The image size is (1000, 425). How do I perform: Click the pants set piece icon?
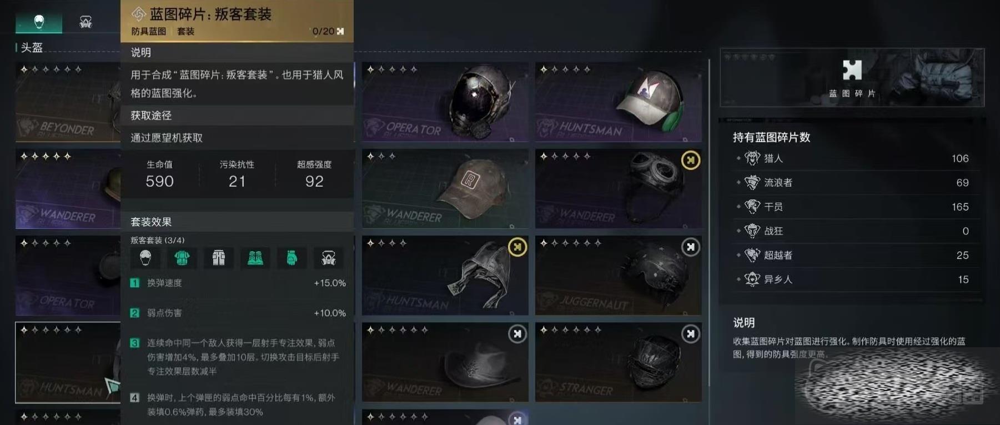click(x=219, y=258)
